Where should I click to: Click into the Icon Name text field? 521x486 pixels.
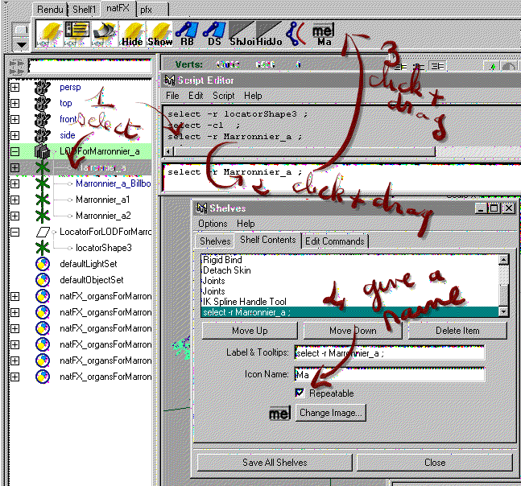[x=390, y=375]
